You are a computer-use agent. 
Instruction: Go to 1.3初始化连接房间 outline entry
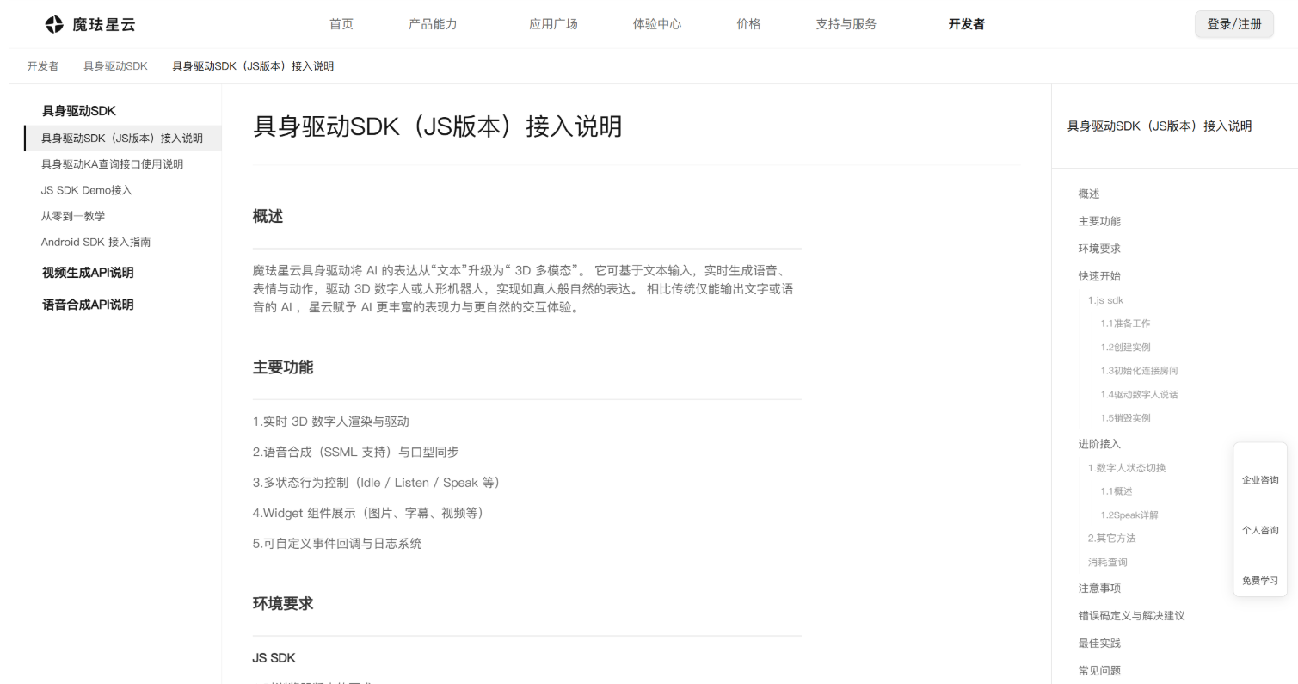coord(1139,371)
